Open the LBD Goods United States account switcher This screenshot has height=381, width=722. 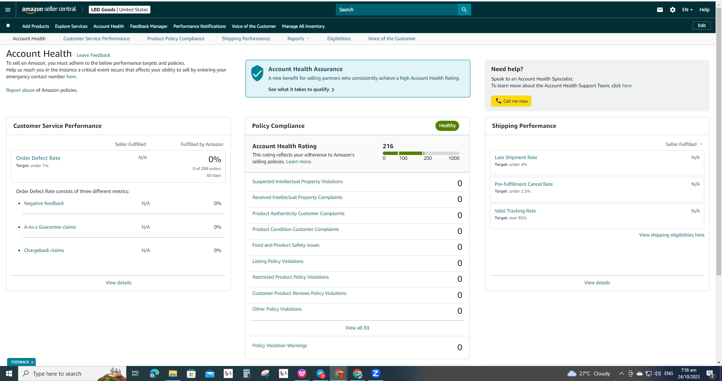tap(120, 10)
